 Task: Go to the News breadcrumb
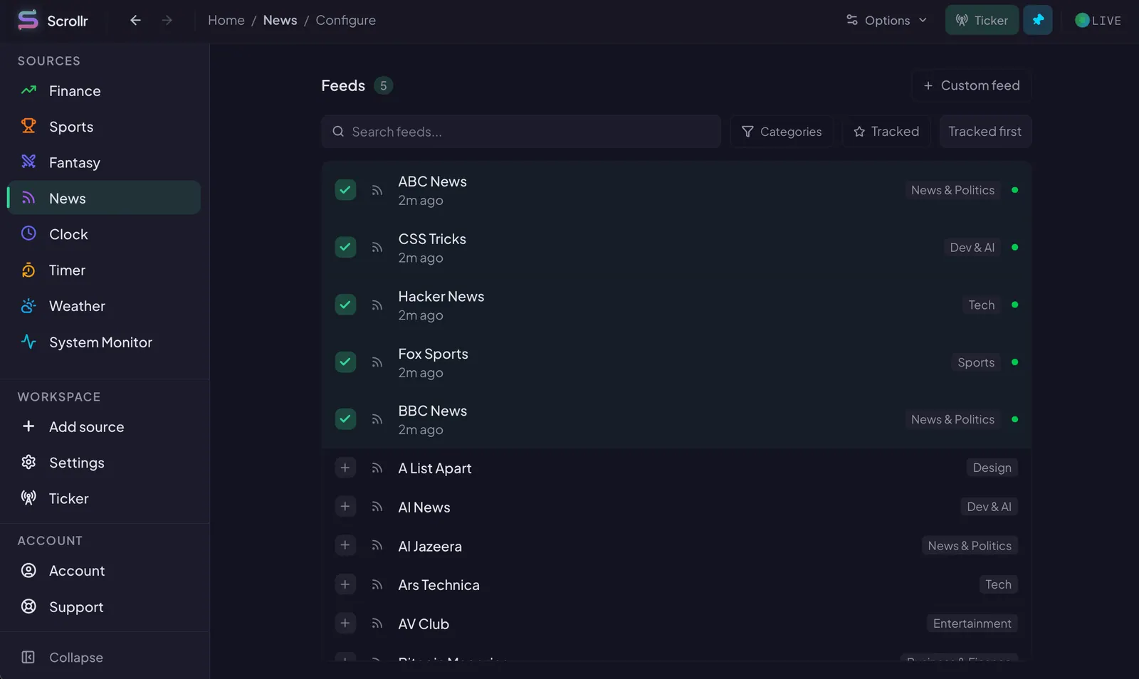tap(280, 20)
